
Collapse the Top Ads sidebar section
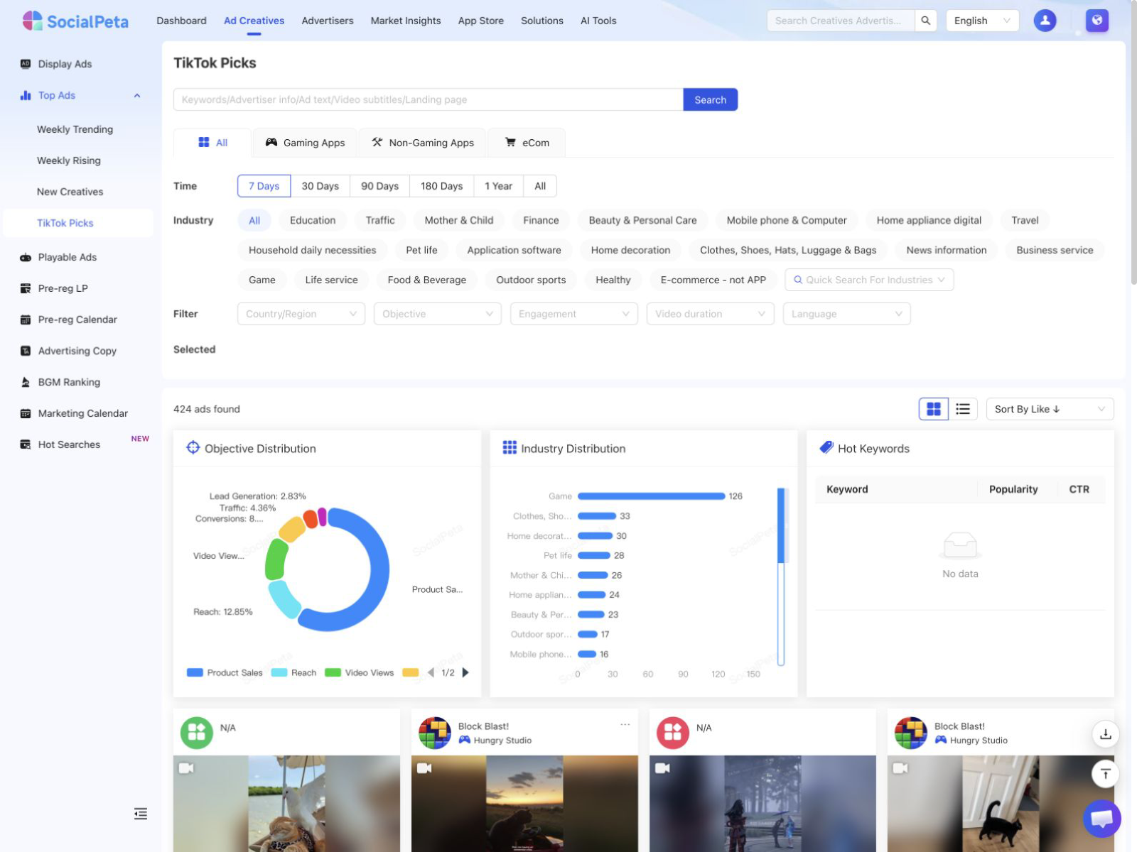tap(137, 96)
